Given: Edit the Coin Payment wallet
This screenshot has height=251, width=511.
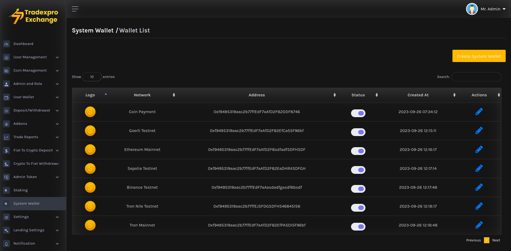Looking at the screenshot, I should point(479,112).
